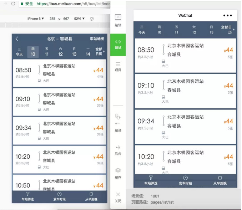Click 北京 - 容城县 route title
Viewport: 242px width, 210px height.
[x=59, y=39]
